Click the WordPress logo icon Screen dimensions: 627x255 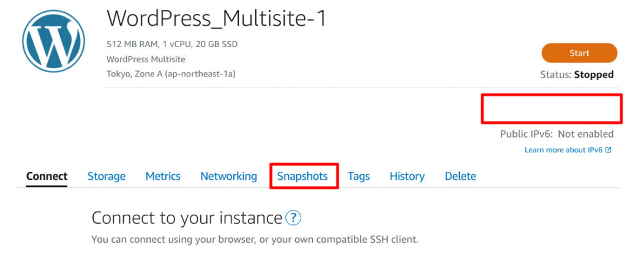pos(54,42)
